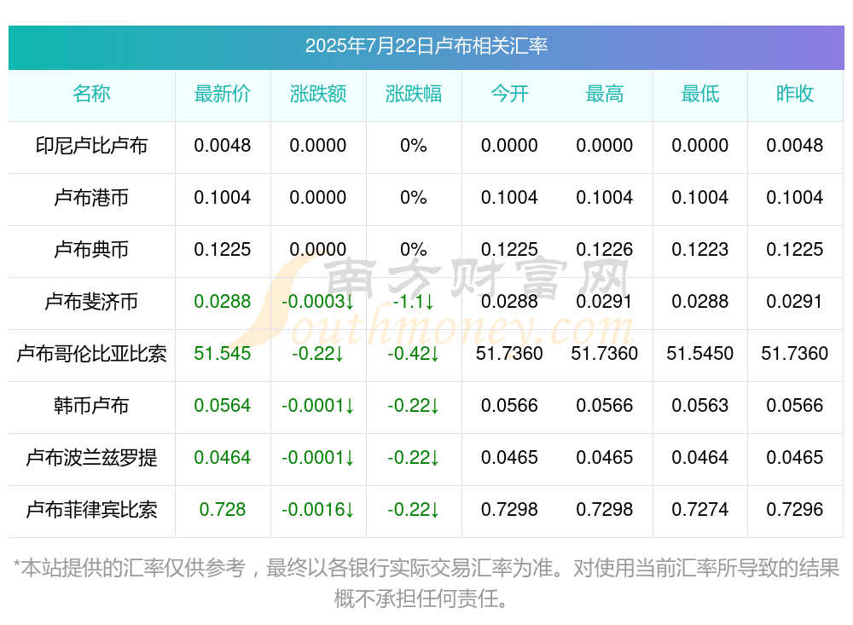Click highest price 0.1226
This screenshot has height=625, width=853.
click(x=605, y=250)
